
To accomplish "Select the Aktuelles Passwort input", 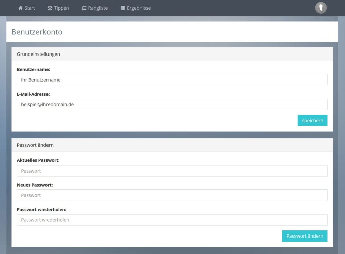I will (172, 171).
